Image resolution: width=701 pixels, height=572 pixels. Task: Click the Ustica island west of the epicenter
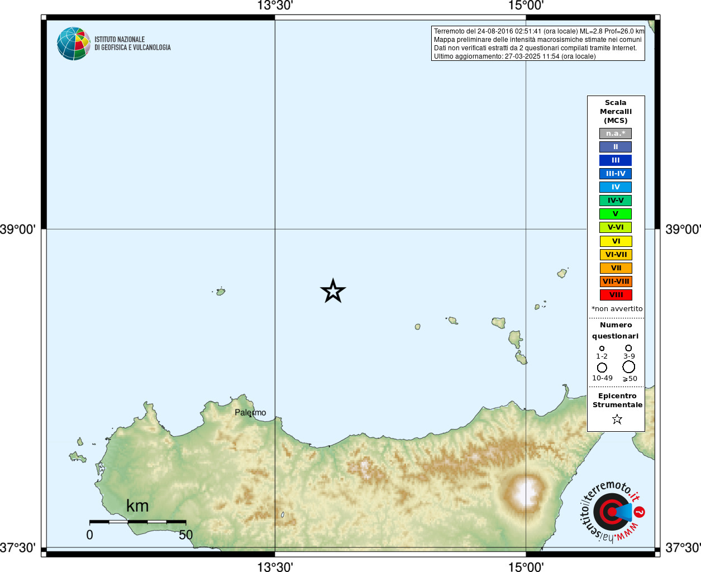pos(221,291)
